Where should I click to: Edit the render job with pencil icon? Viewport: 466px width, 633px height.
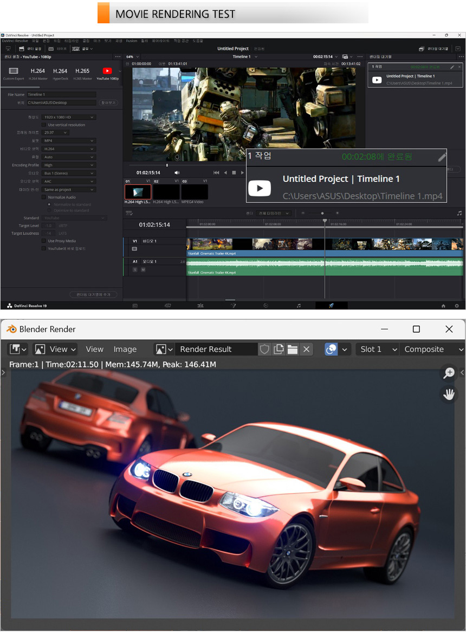452,67
